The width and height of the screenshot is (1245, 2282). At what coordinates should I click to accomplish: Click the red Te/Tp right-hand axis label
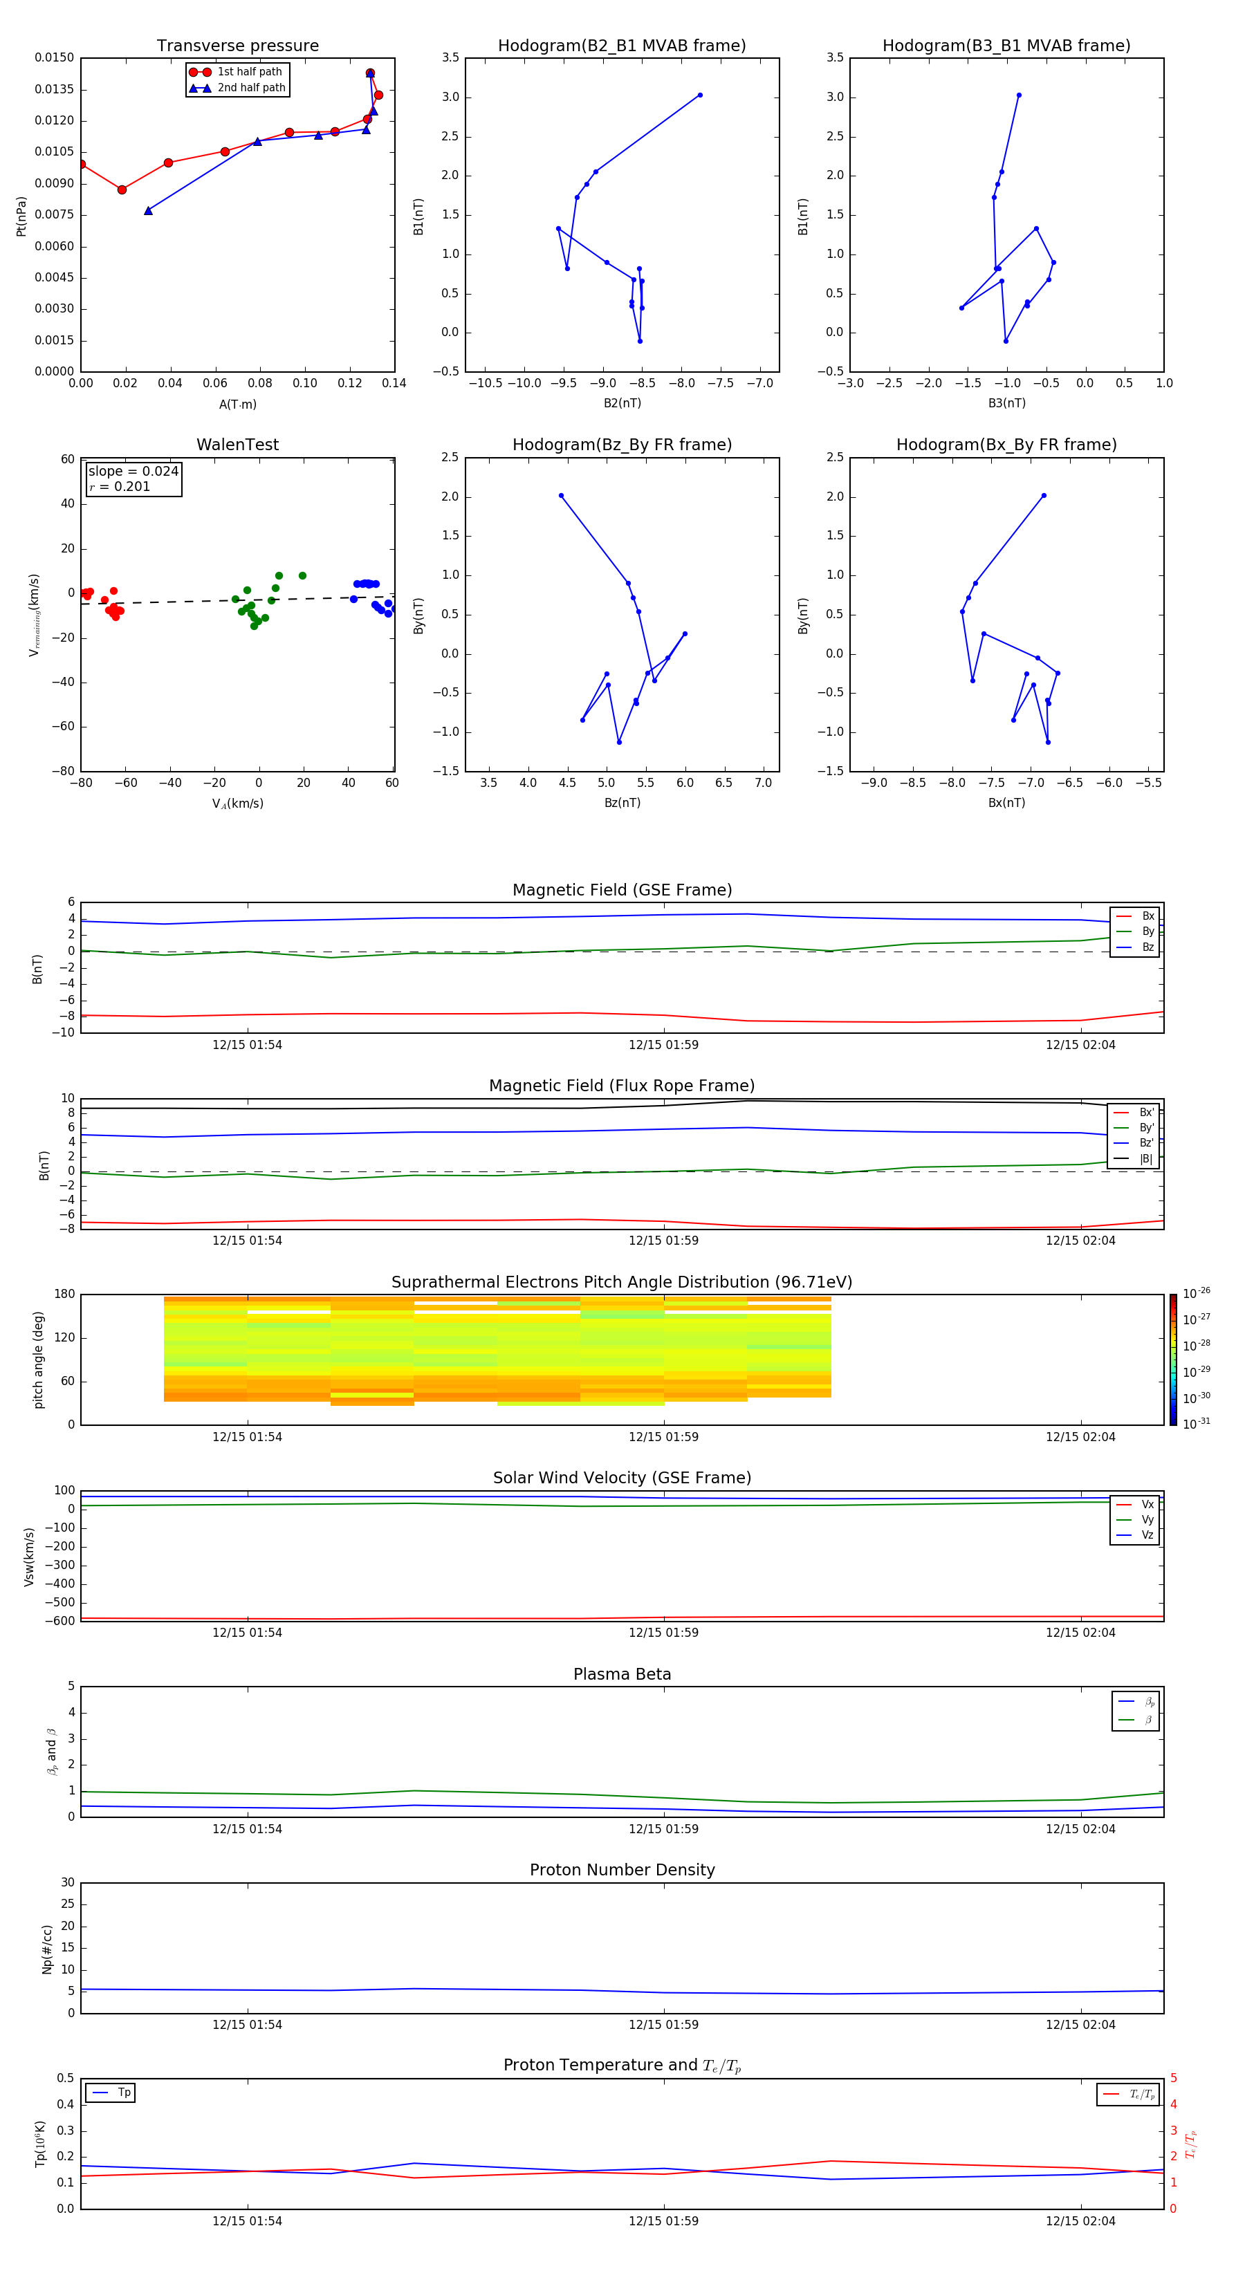pos(1191,2144)
